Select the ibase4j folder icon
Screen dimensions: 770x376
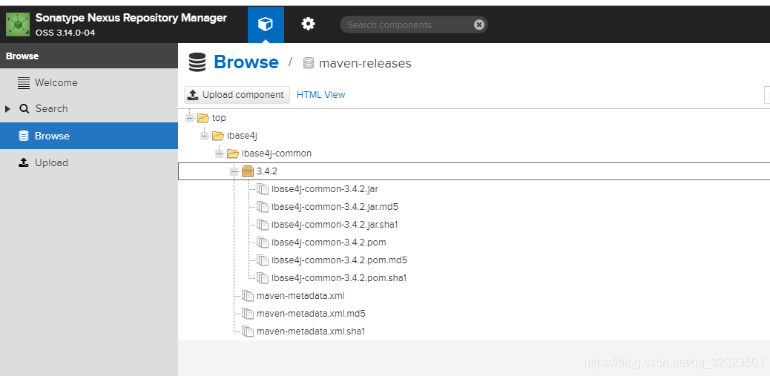tap(218, 136)
